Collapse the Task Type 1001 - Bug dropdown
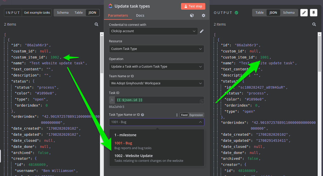 pyautogui.click(x=156, y=122)
